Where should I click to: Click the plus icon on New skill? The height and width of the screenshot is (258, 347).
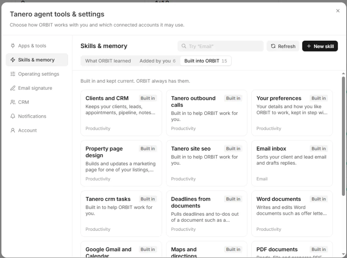(309, 46)
